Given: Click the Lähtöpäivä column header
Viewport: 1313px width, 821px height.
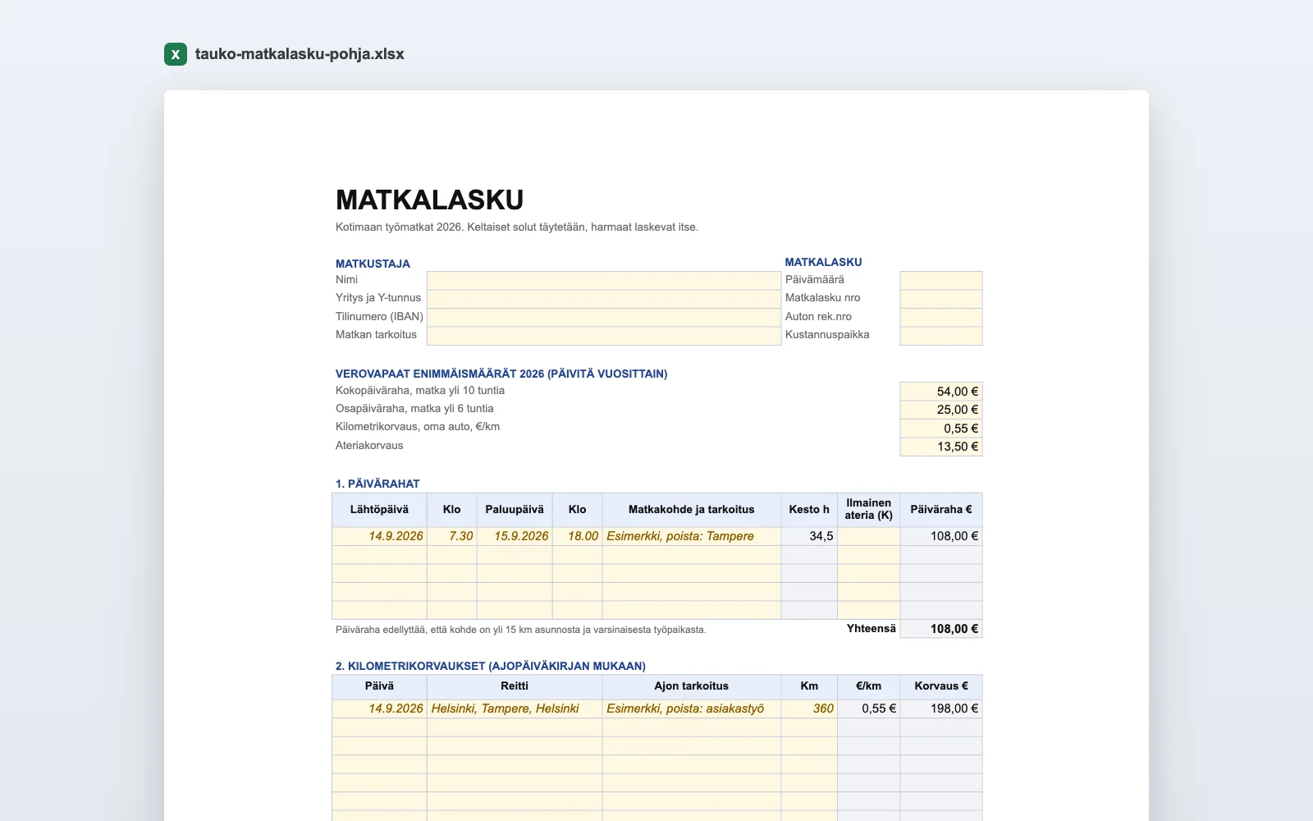Looking at the screenshot, I should [x=379, y=510].
